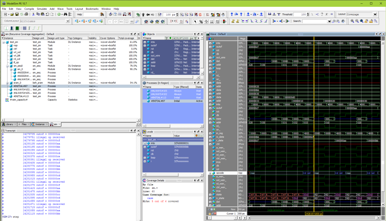Click the Restart simulation icon
Screen dimensions: 386x221
point(159,15)
